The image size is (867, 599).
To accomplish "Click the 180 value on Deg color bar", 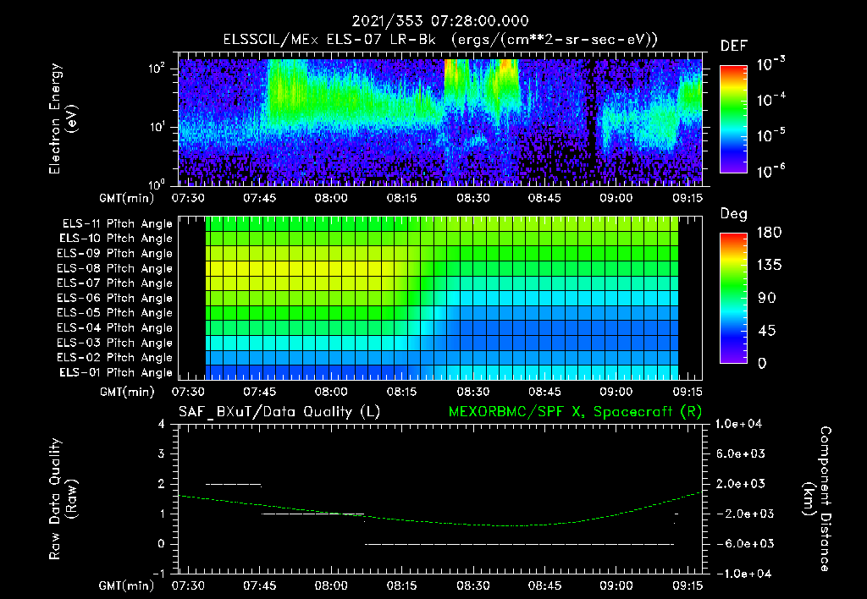I will [x=769, y=233].
